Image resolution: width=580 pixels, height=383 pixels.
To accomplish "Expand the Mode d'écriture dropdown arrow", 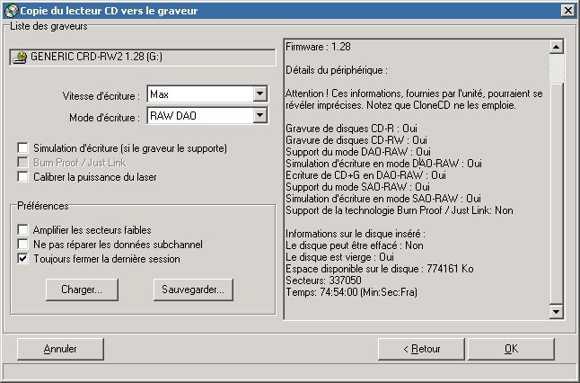I will tap(260, 116).
